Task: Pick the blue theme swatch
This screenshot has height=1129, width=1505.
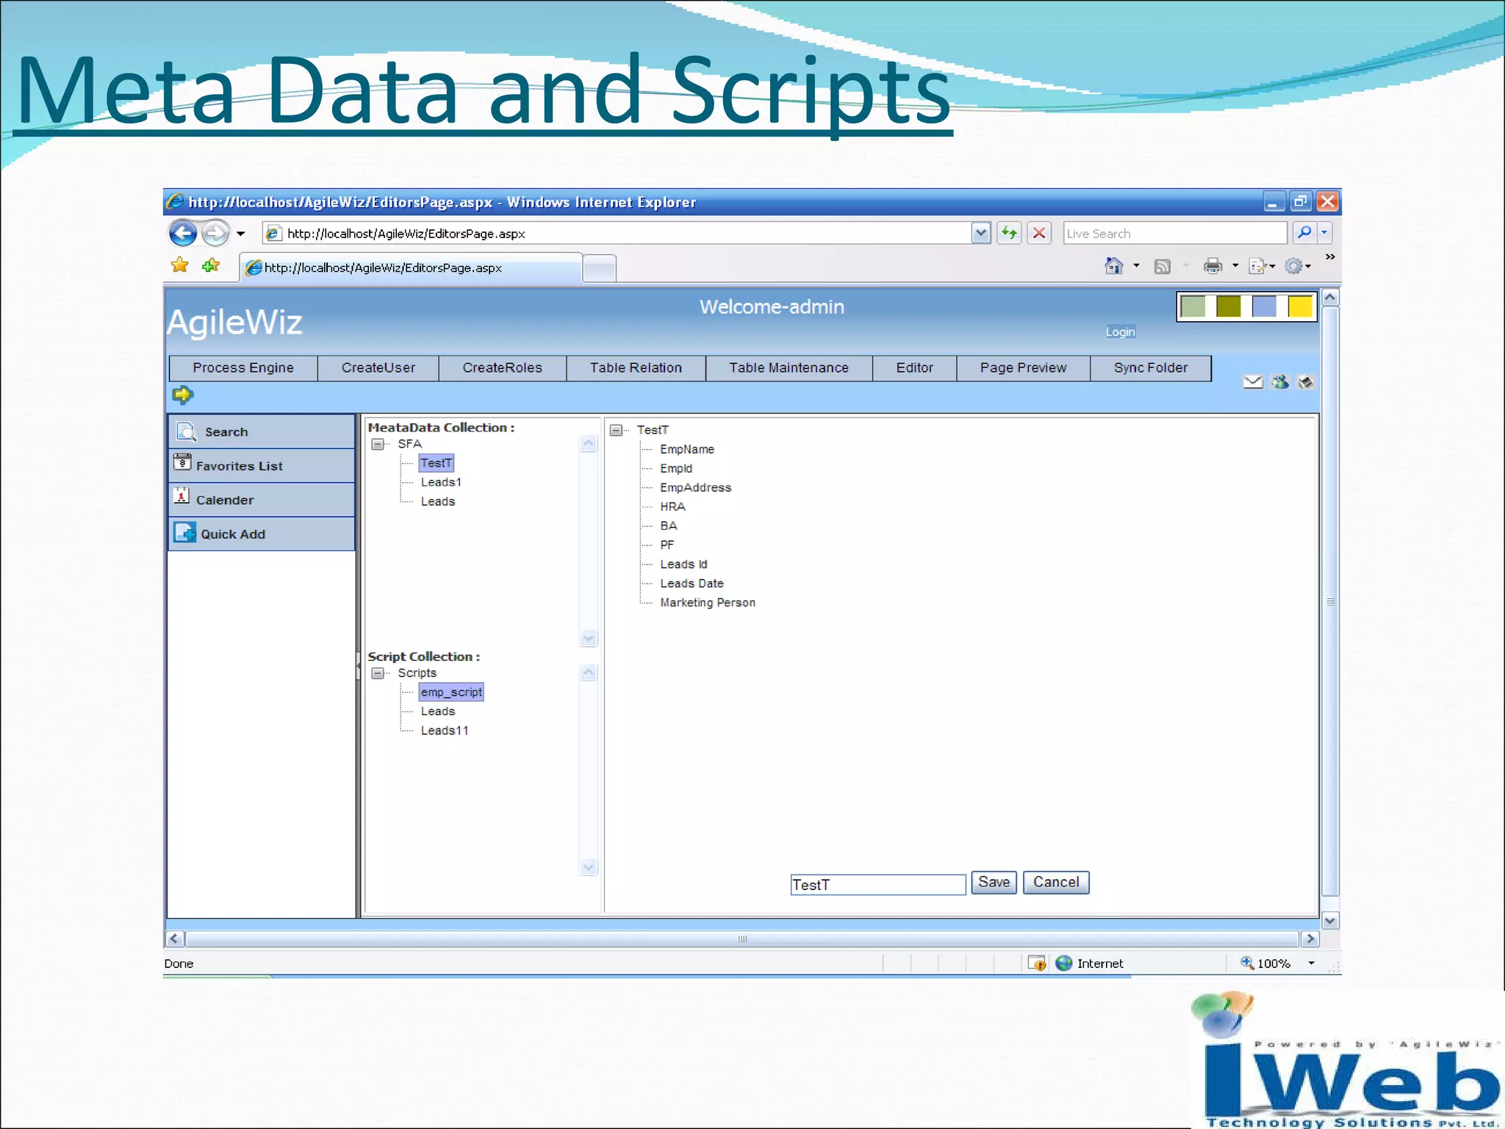Action: coord(1264,306)
